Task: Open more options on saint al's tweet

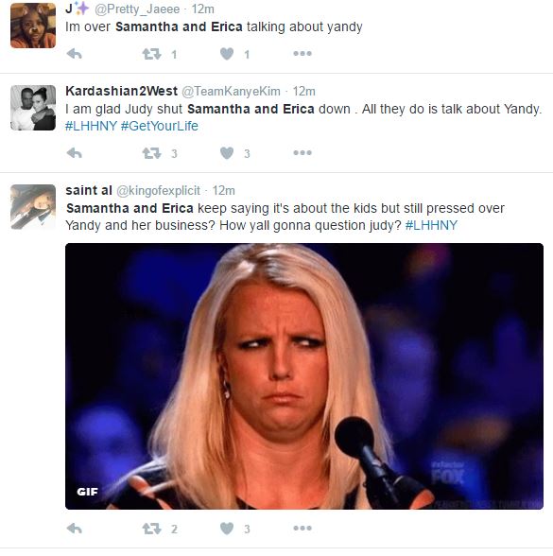Action: click(302, 529)
